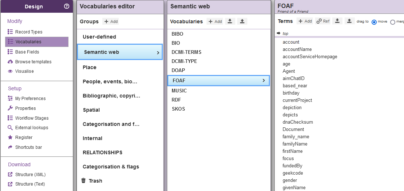Select the 'birthday' term
This screenshot has width=404, height=191.
(291, 93)
